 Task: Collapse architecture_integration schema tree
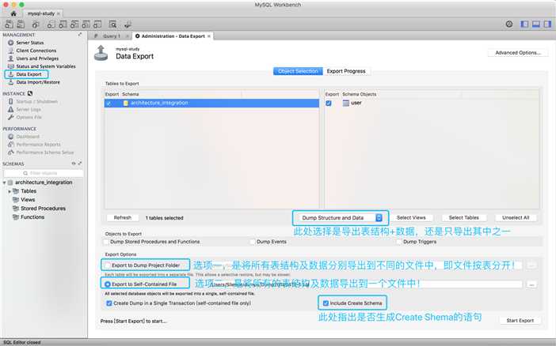[4, 182]
